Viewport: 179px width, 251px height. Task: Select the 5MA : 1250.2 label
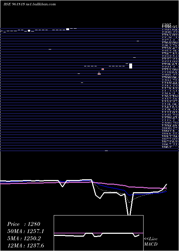(x=24, y=238)
